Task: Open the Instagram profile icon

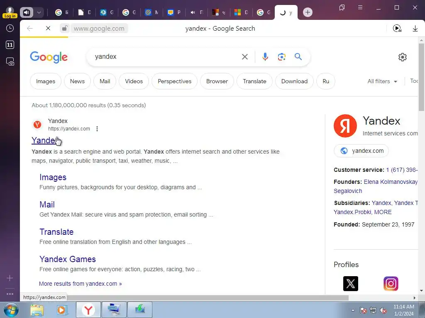Action: coord(391,284)
